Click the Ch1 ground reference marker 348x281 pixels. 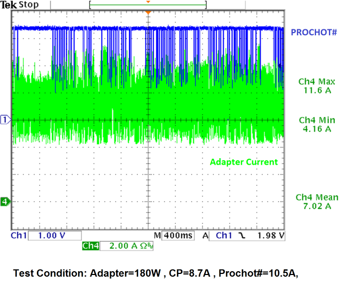point(5,120)
